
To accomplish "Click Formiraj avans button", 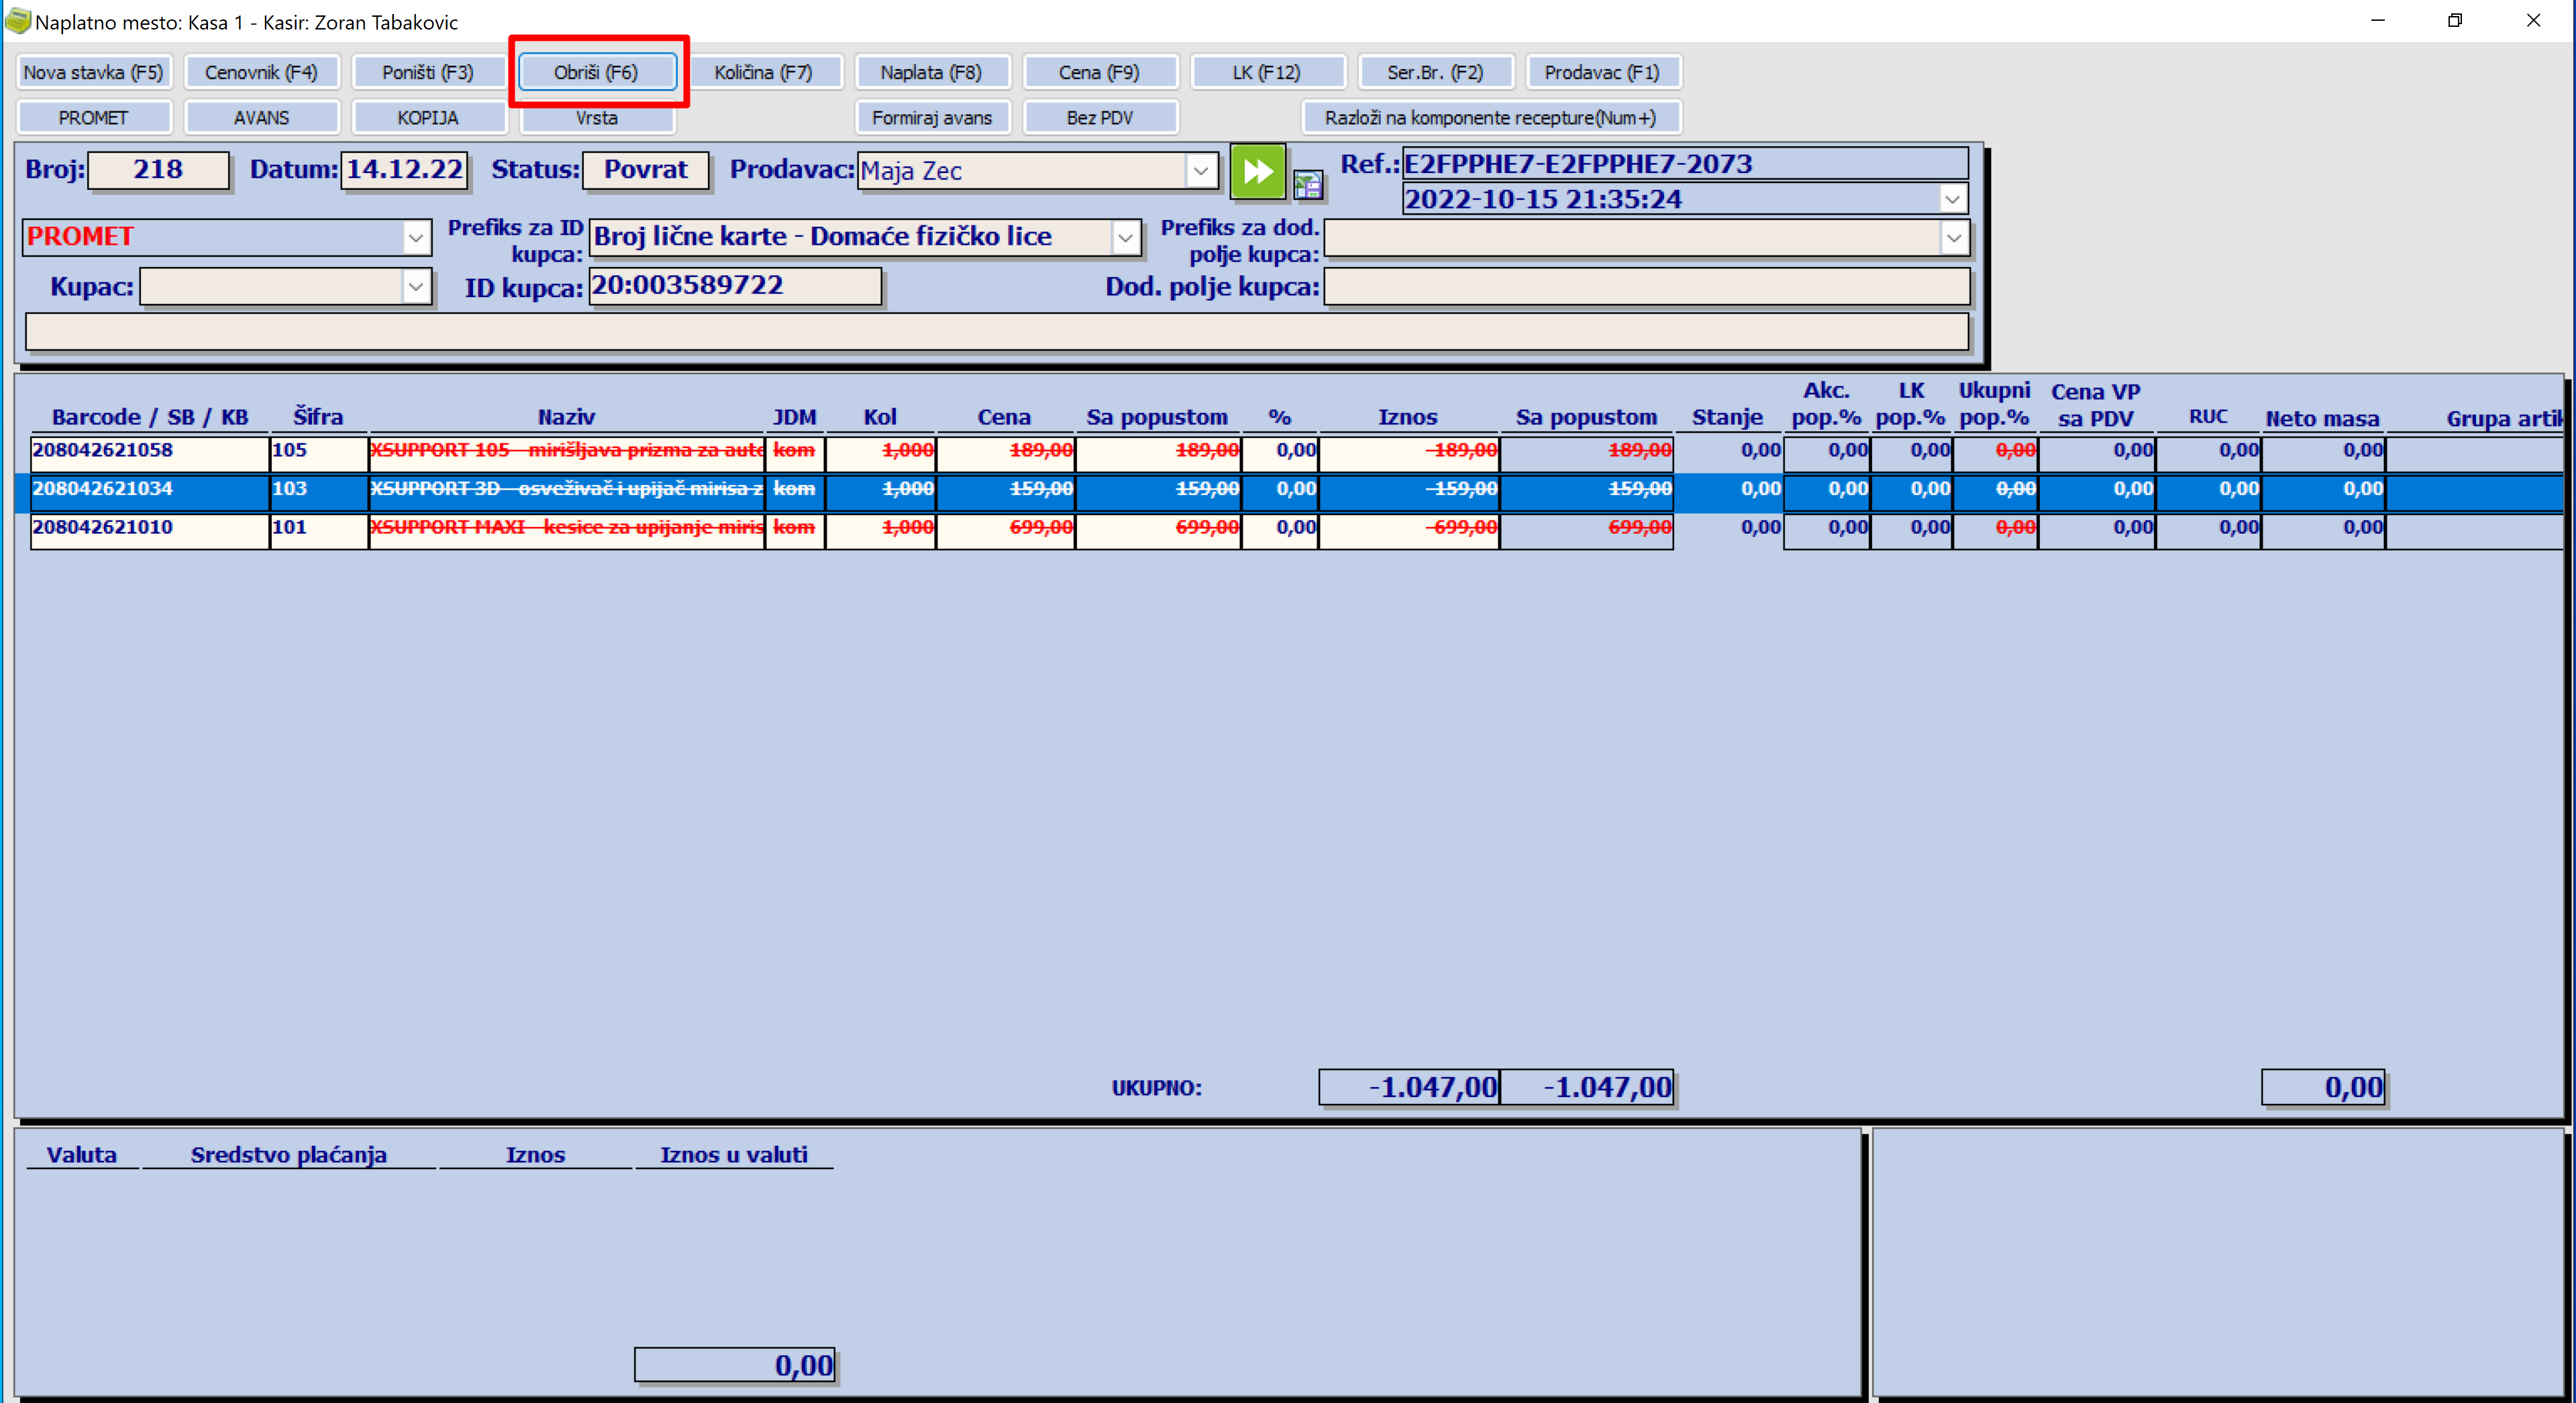I will pos(931,117).
